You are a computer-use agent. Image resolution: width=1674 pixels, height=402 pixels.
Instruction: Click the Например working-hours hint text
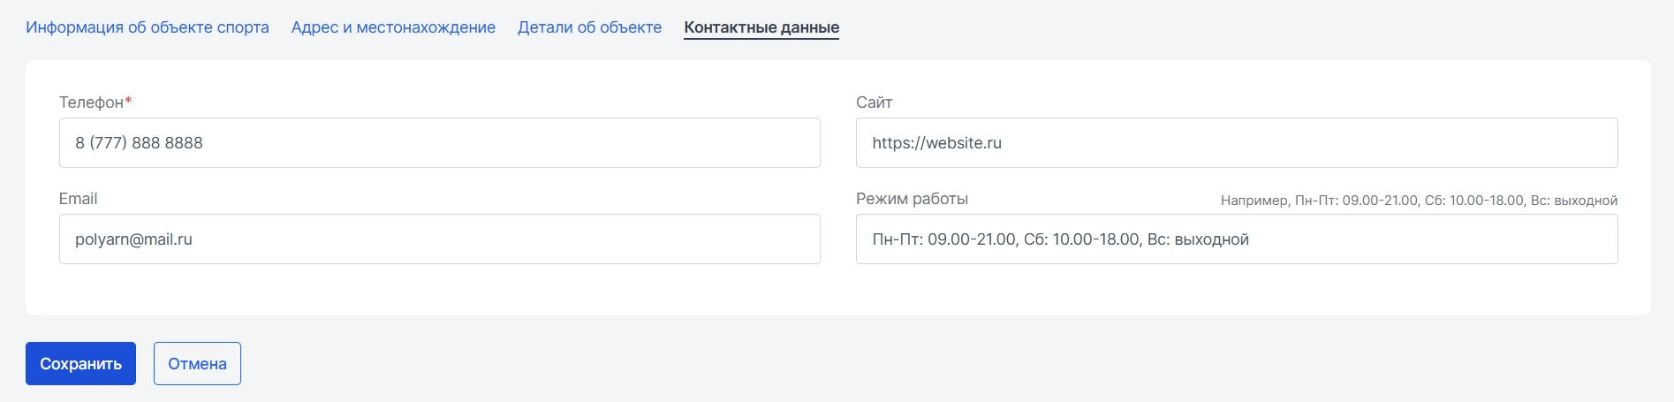pyautogui.click(x=1419, y=201)
